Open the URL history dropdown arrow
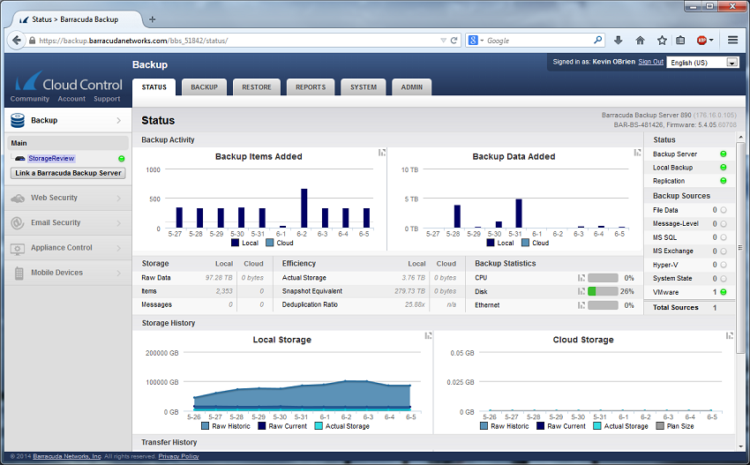 pos(444,41)
